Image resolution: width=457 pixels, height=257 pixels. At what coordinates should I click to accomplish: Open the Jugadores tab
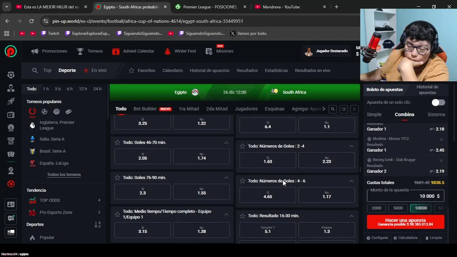point(246,109)
